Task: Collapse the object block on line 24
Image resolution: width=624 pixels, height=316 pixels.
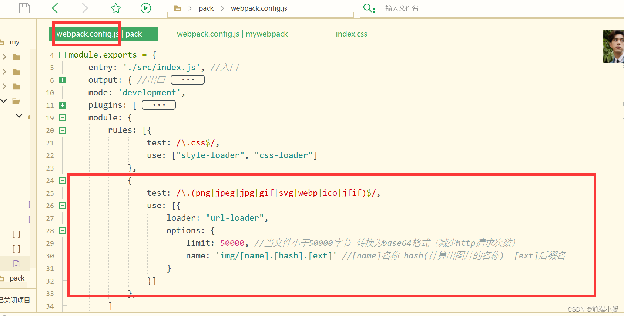Action: click(x=63, y=181)
